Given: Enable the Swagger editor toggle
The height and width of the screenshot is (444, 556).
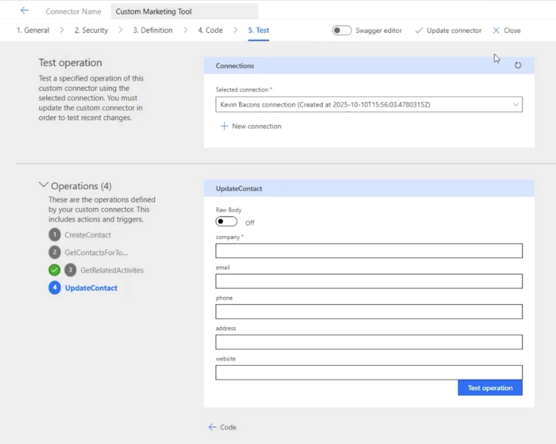Looking at the screenshot, I should tap(342, 30).
